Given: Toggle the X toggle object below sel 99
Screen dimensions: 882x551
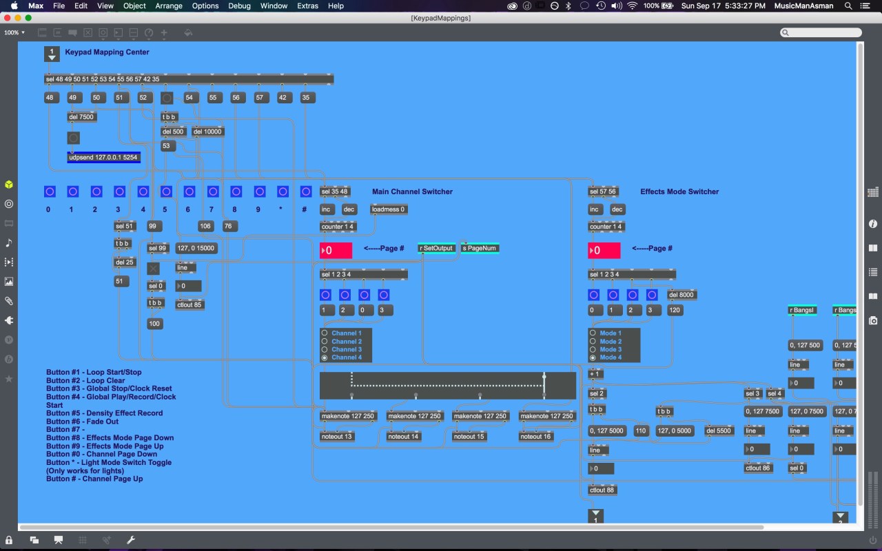Looking at the screenshot, I should coord(153,269).
